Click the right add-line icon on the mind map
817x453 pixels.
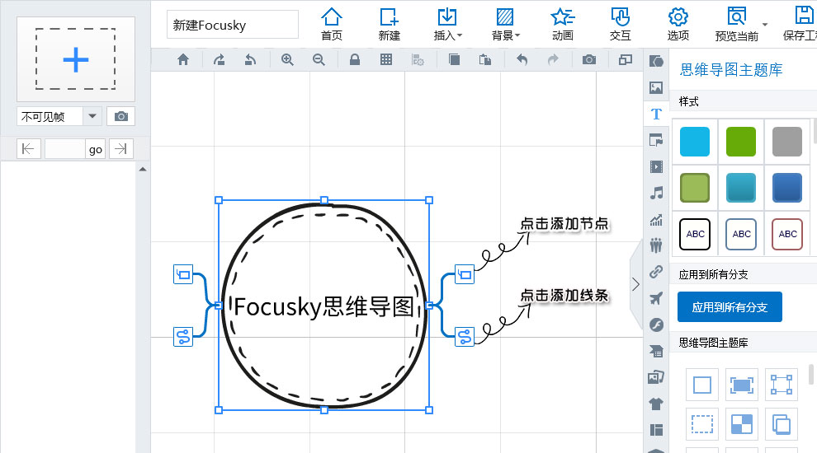coord(465,337)
